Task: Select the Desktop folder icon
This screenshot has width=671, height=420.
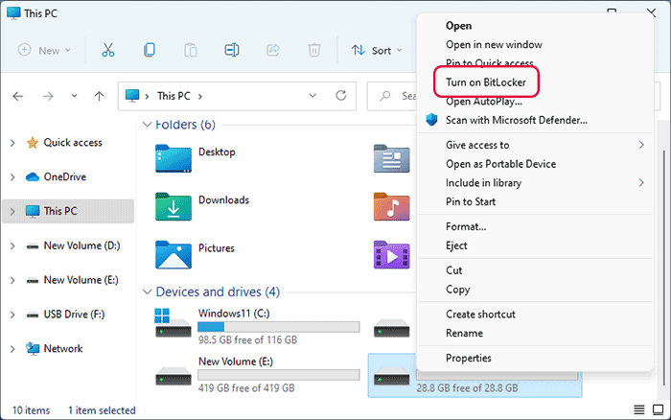Action: [174, 158]
